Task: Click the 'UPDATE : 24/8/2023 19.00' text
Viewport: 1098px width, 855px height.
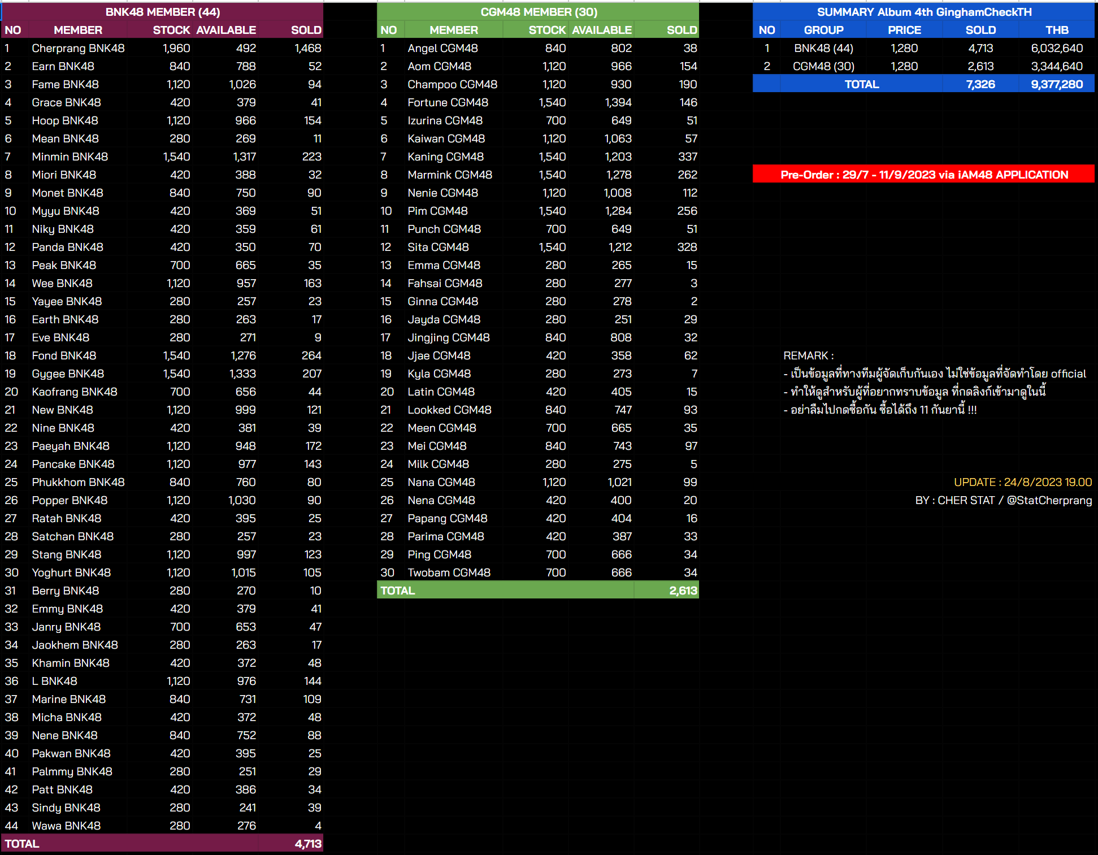Action: pos(1022,482)
